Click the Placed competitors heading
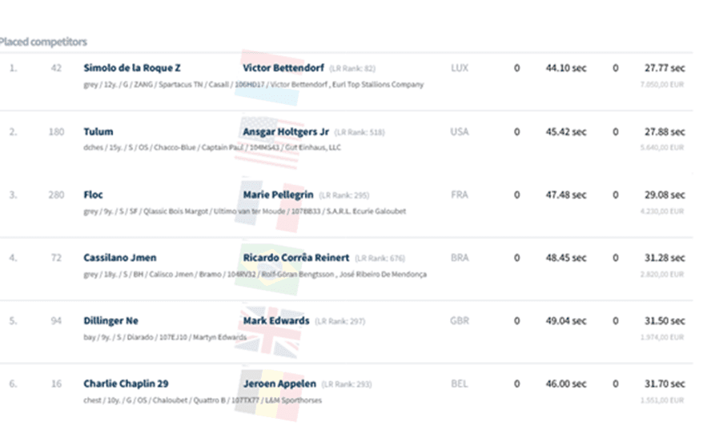 (x=43, y=42)
